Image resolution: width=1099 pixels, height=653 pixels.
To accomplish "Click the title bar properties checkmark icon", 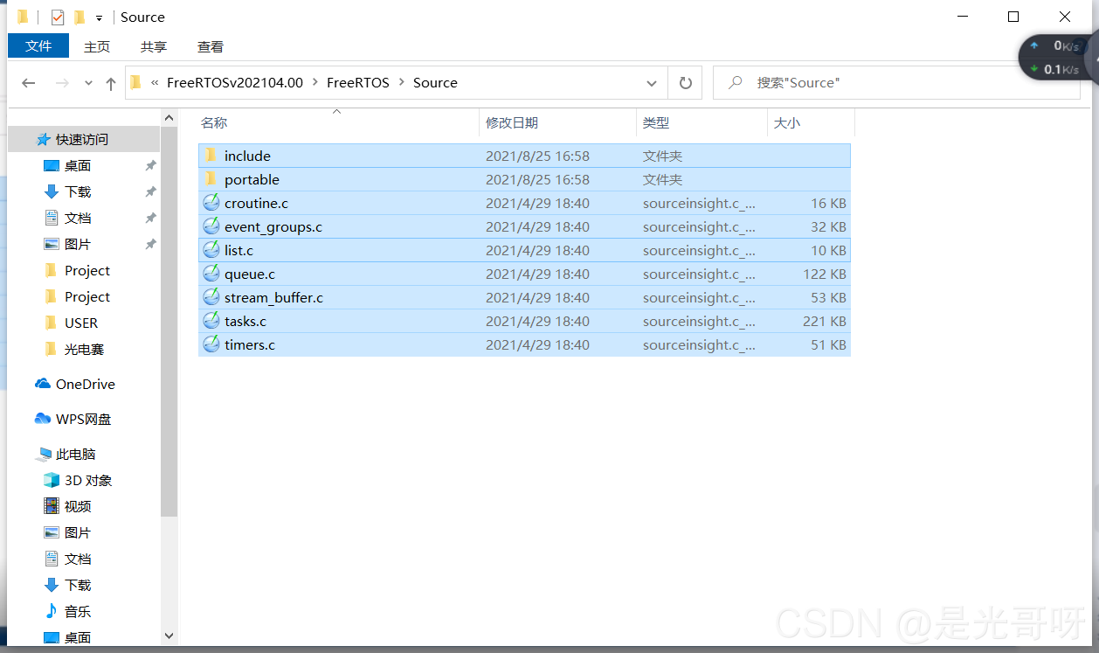I will tap(58, 17).
